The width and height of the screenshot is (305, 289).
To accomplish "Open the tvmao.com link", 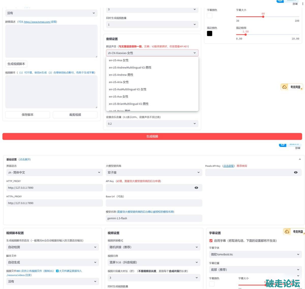I will 37,22.
